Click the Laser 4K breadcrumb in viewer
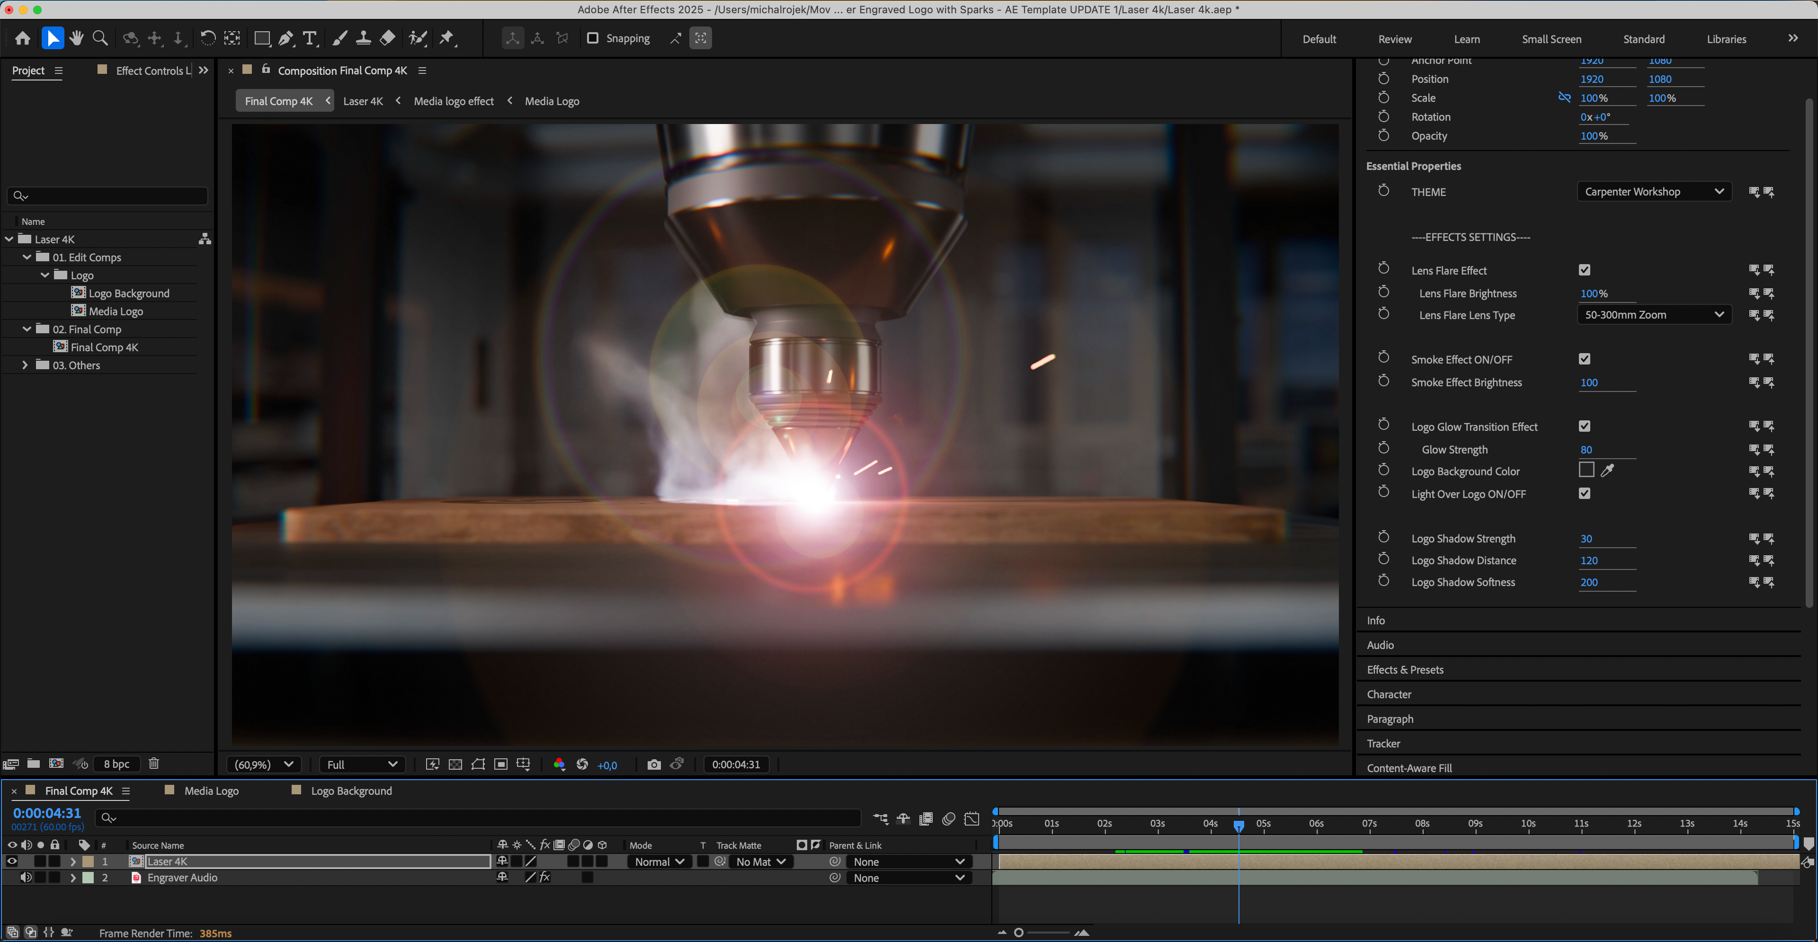The image size is (1818, 942). tap(363, 101)
